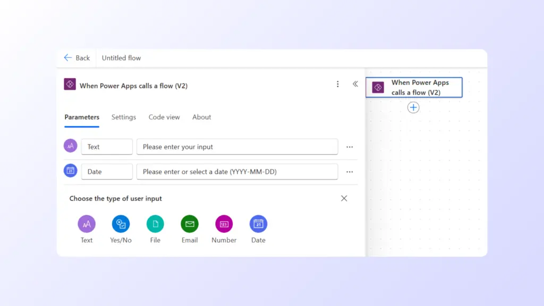Viewport: 544px width, 306px height.
Task: Open the Code view tab
Action: 164,117
